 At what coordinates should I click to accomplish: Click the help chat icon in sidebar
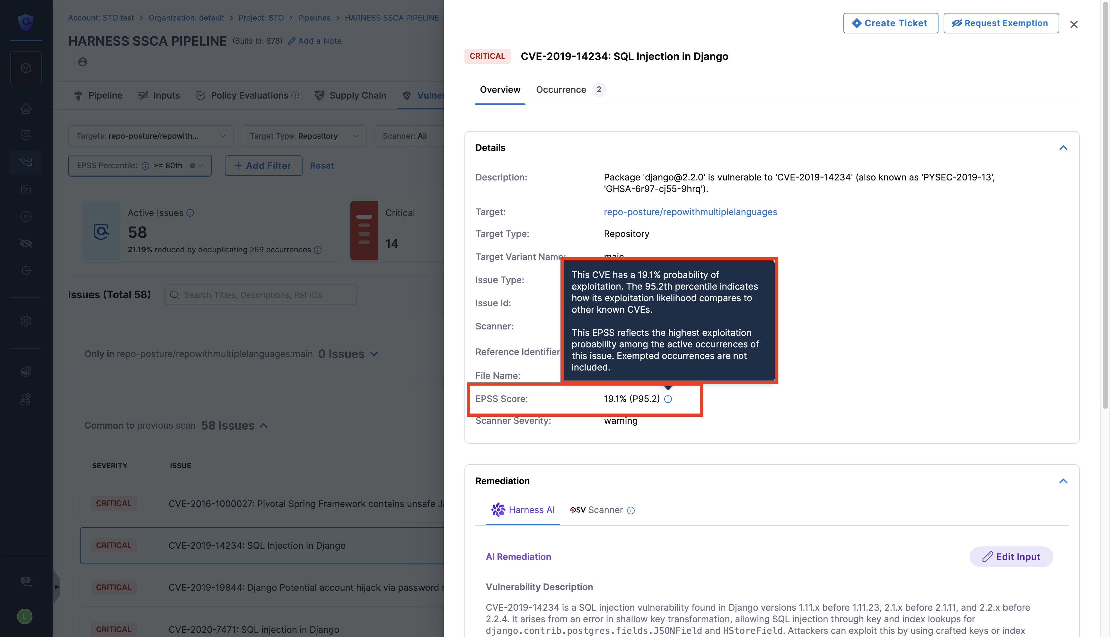pos(26,581)
